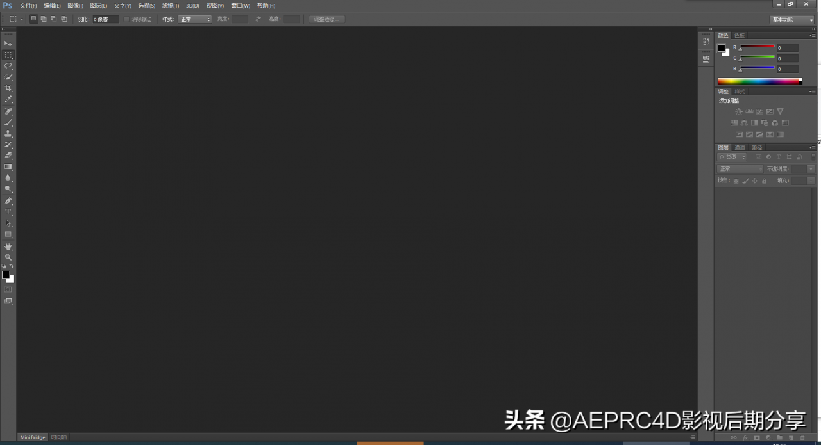Viewport: 821px width, 445px height.
Task: Select the Rectangular Marquee tool in toolbox
Action: [x=8, y=54]
